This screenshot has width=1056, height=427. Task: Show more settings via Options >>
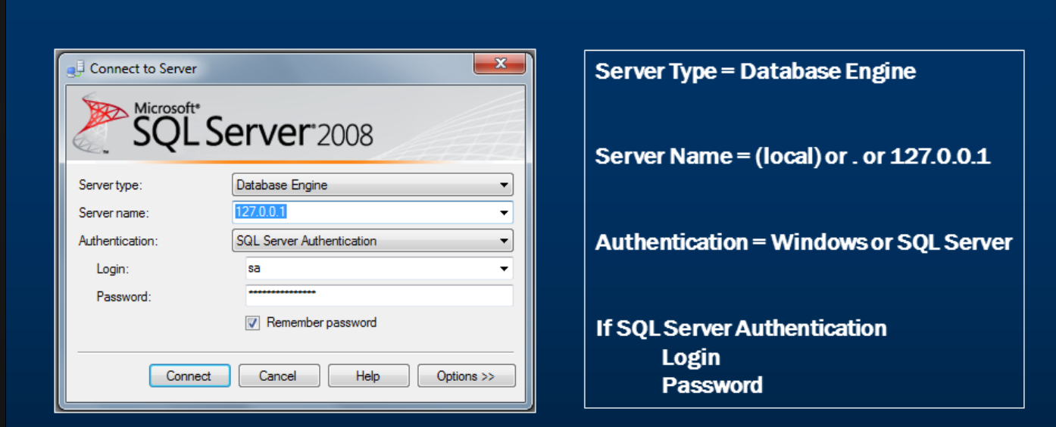(465, 376)
